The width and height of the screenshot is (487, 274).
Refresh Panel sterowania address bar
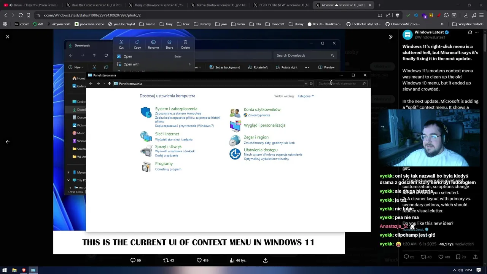[311, 83]
